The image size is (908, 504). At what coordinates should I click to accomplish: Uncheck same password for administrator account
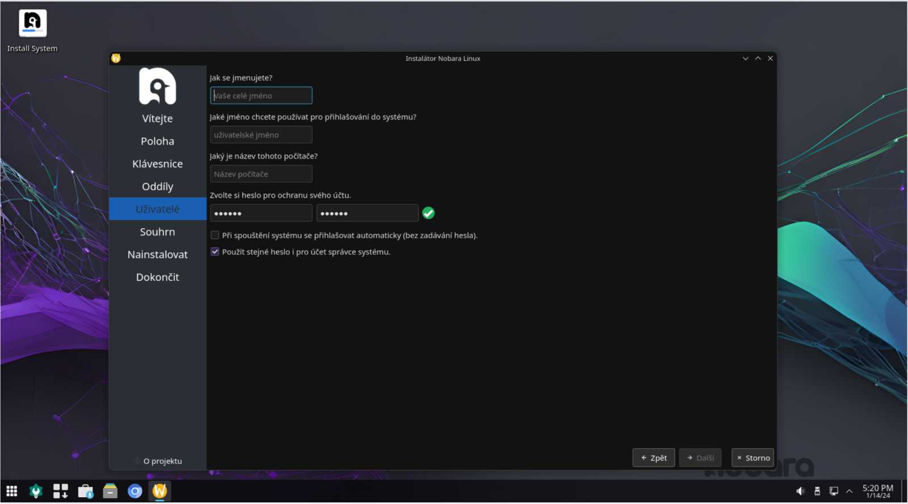(x=215, y=251)
